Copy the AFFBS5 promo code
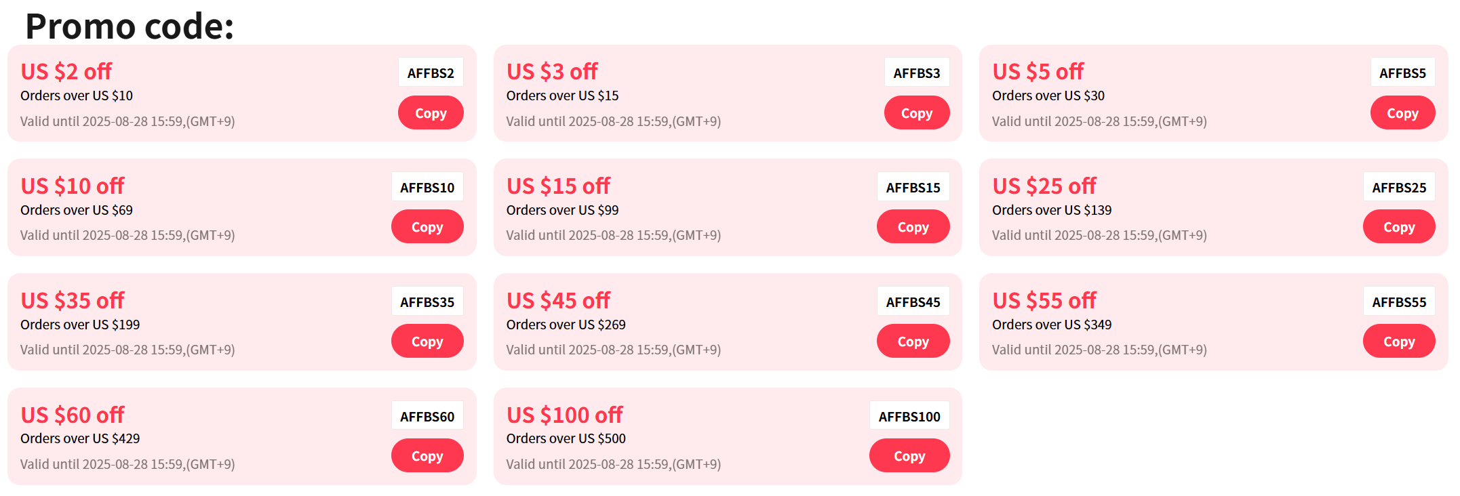 click(x=1402, y=113)
